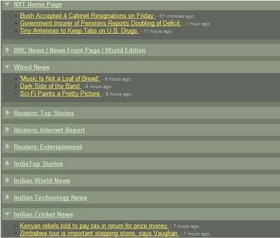The image size is (280, 238).
Task: Open Indian Cricket News feed link
Action: point(43,215)
